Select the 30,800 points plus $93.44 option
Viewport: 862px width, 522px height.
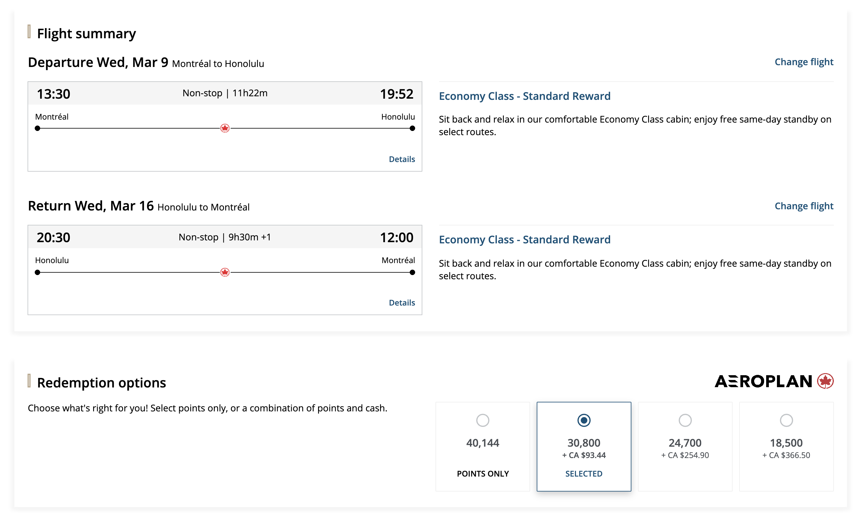point(583,420)
